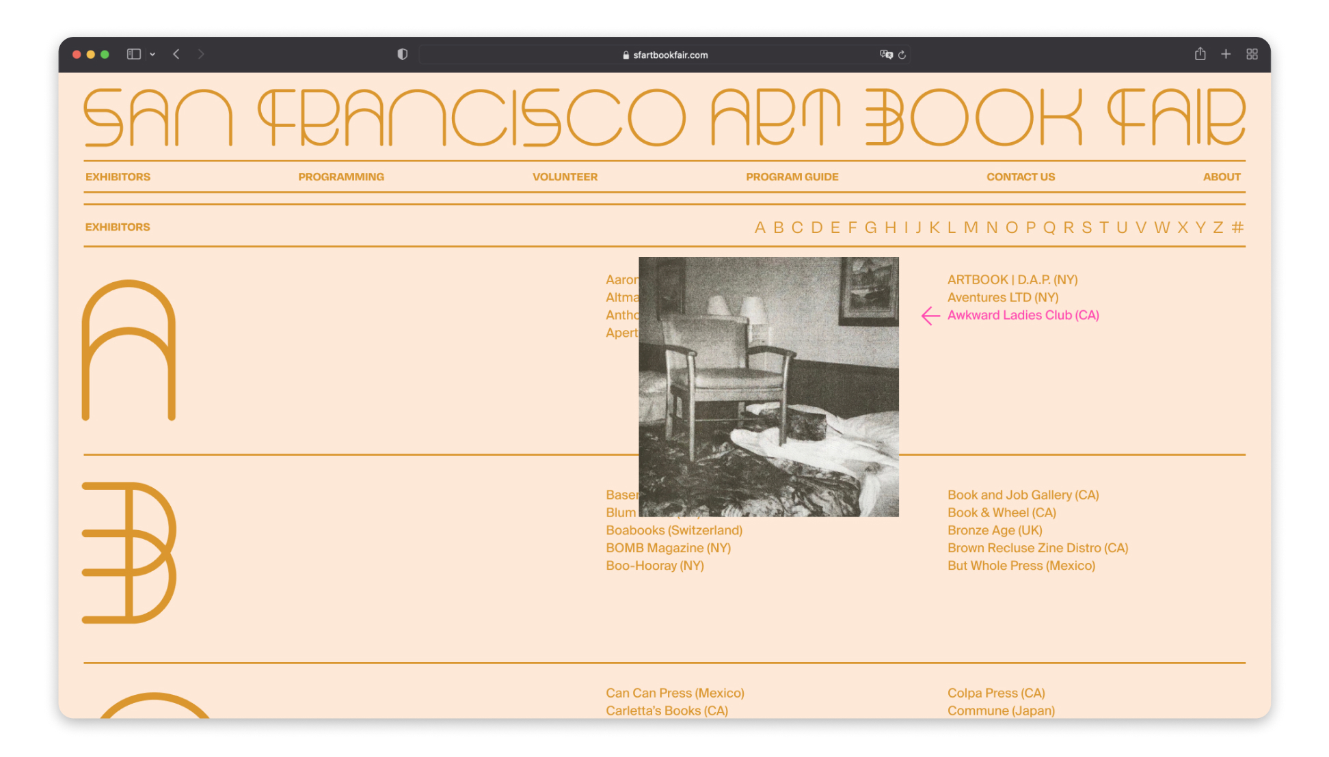Viewport: 1329px width, 757px height.
Task: Jump to letter N in alphabet index
Action: click(992, 228)
